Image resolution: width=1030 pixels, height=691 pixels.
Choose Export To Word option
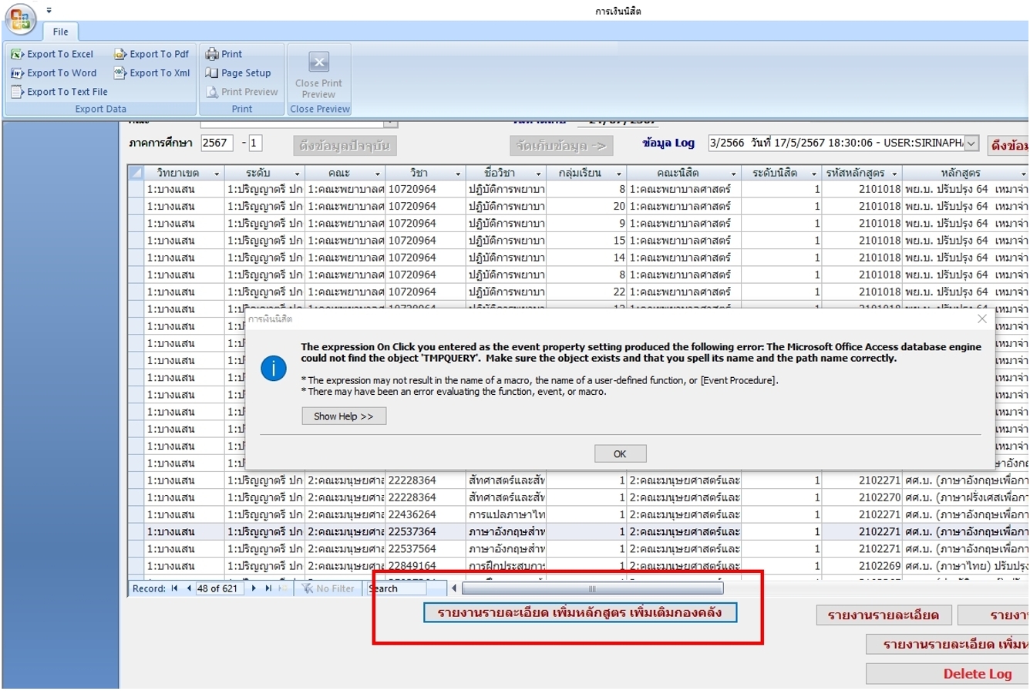point(54,73)
